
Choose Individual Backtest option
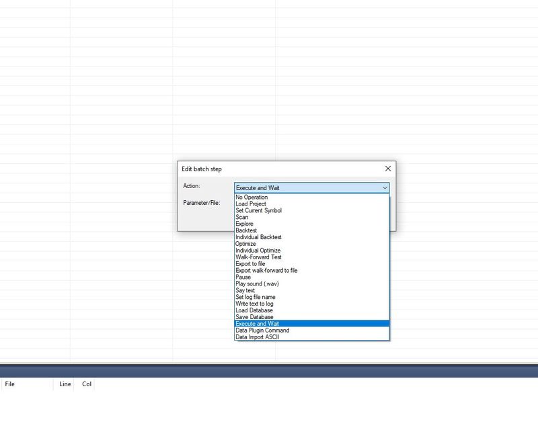312,237
